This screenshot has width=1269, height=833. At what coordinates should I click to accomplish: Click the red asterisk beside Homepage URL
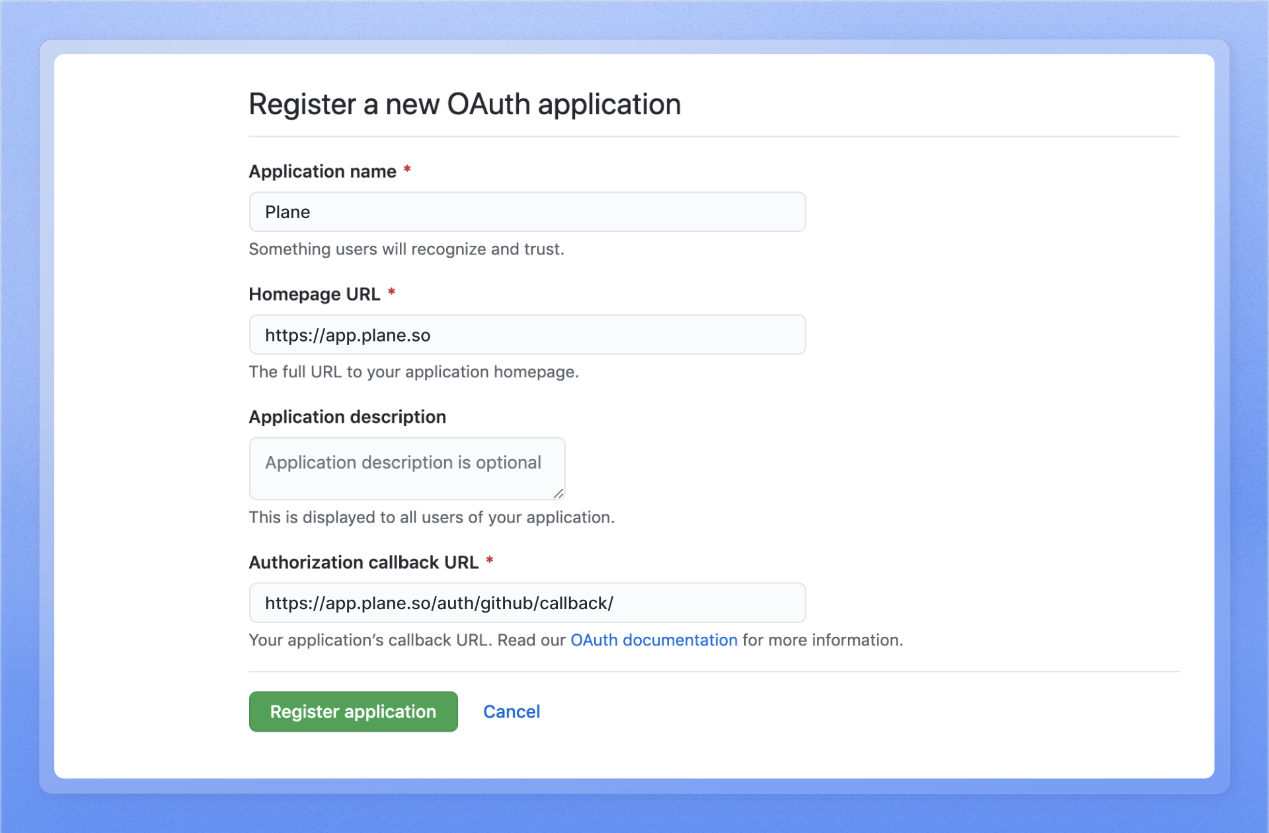(391, 293)
